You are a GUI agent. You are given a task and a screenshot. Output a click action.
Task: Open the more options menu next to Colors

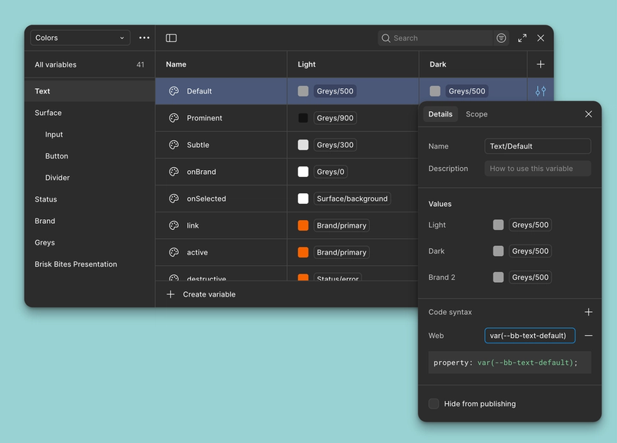(144, 38)
